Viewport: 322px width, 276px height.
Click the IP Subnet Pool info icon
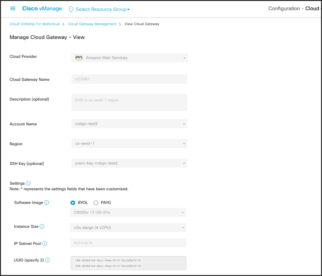(45, 244)
